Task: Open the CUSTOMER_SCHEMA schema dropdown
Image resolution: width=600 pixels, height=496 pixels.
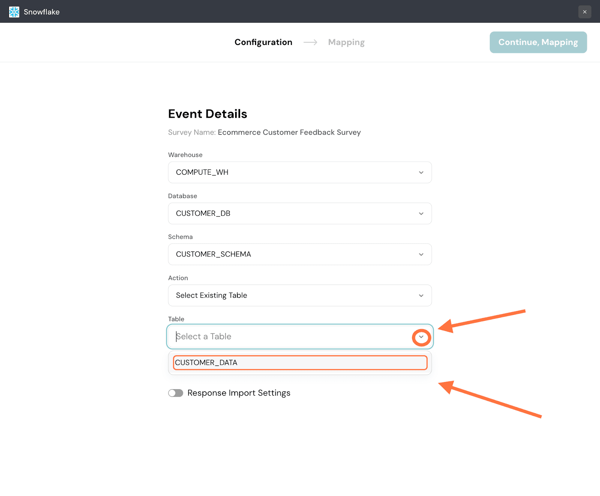Action: pyautogui.click(x=292, y=255)
